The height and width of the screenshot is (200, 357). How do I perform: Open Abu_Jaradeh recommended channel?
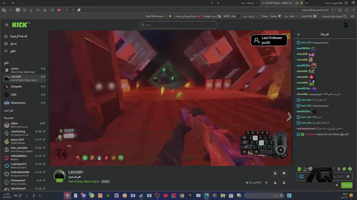point(25,149)
